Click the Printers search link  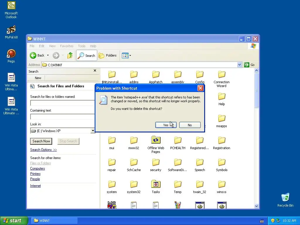pos(35,174)
